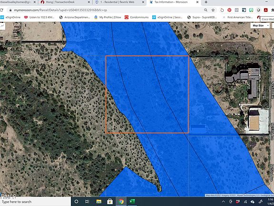This screenshot has width=274, height=206.
Task: Show hidden system tray icons
Action: click(x=223, y=202)
